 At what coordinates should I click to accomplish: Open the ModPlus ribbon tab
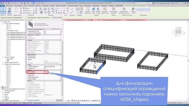tap(112, 6)
